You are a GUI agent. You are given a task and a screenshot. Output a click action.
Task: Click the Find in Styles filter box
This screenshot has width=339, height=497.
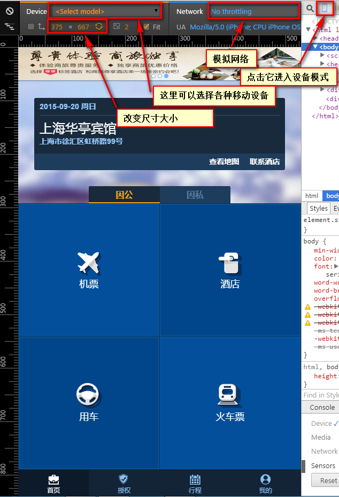pos(321,395)
